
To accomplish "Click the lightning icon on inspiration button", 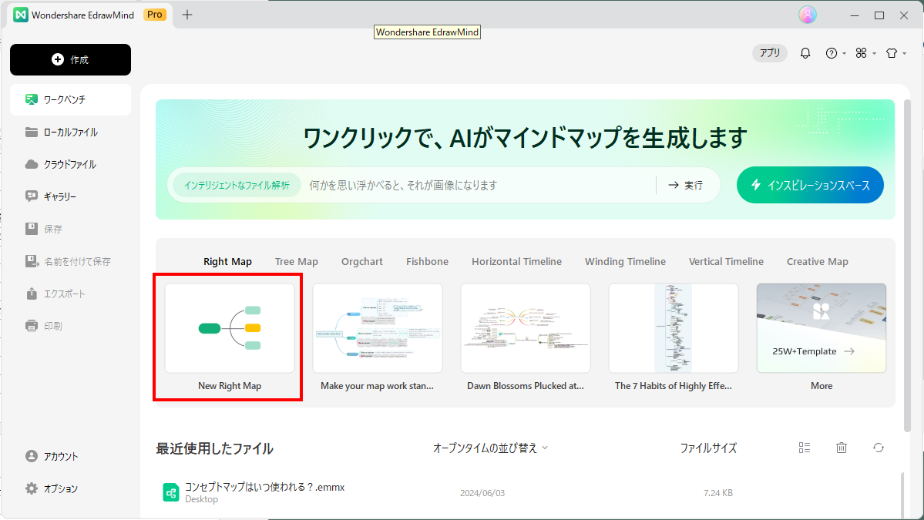I will pos(756,185).
